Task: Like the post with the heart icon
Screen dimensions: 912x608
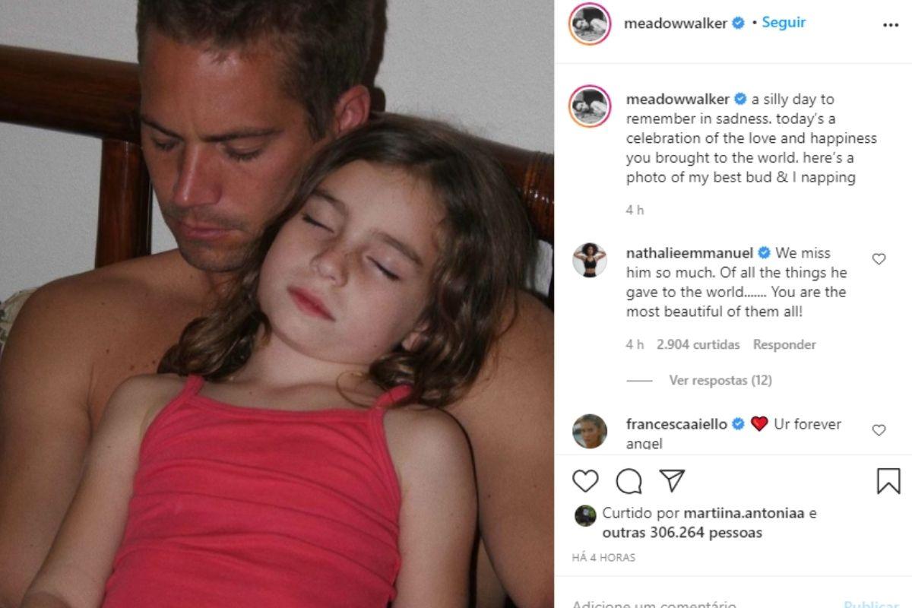Action: point(585,481)
